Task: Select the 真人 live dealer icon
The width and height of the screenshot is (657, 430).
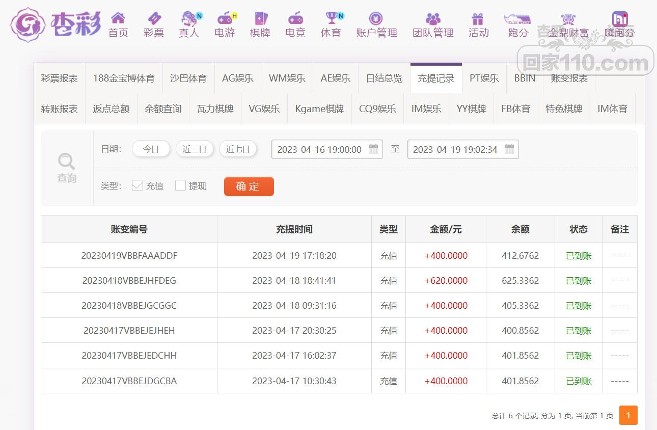Action: point(189,19)
